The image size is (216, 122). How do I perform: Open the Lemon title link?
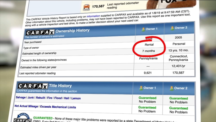(x=76, y=98)
